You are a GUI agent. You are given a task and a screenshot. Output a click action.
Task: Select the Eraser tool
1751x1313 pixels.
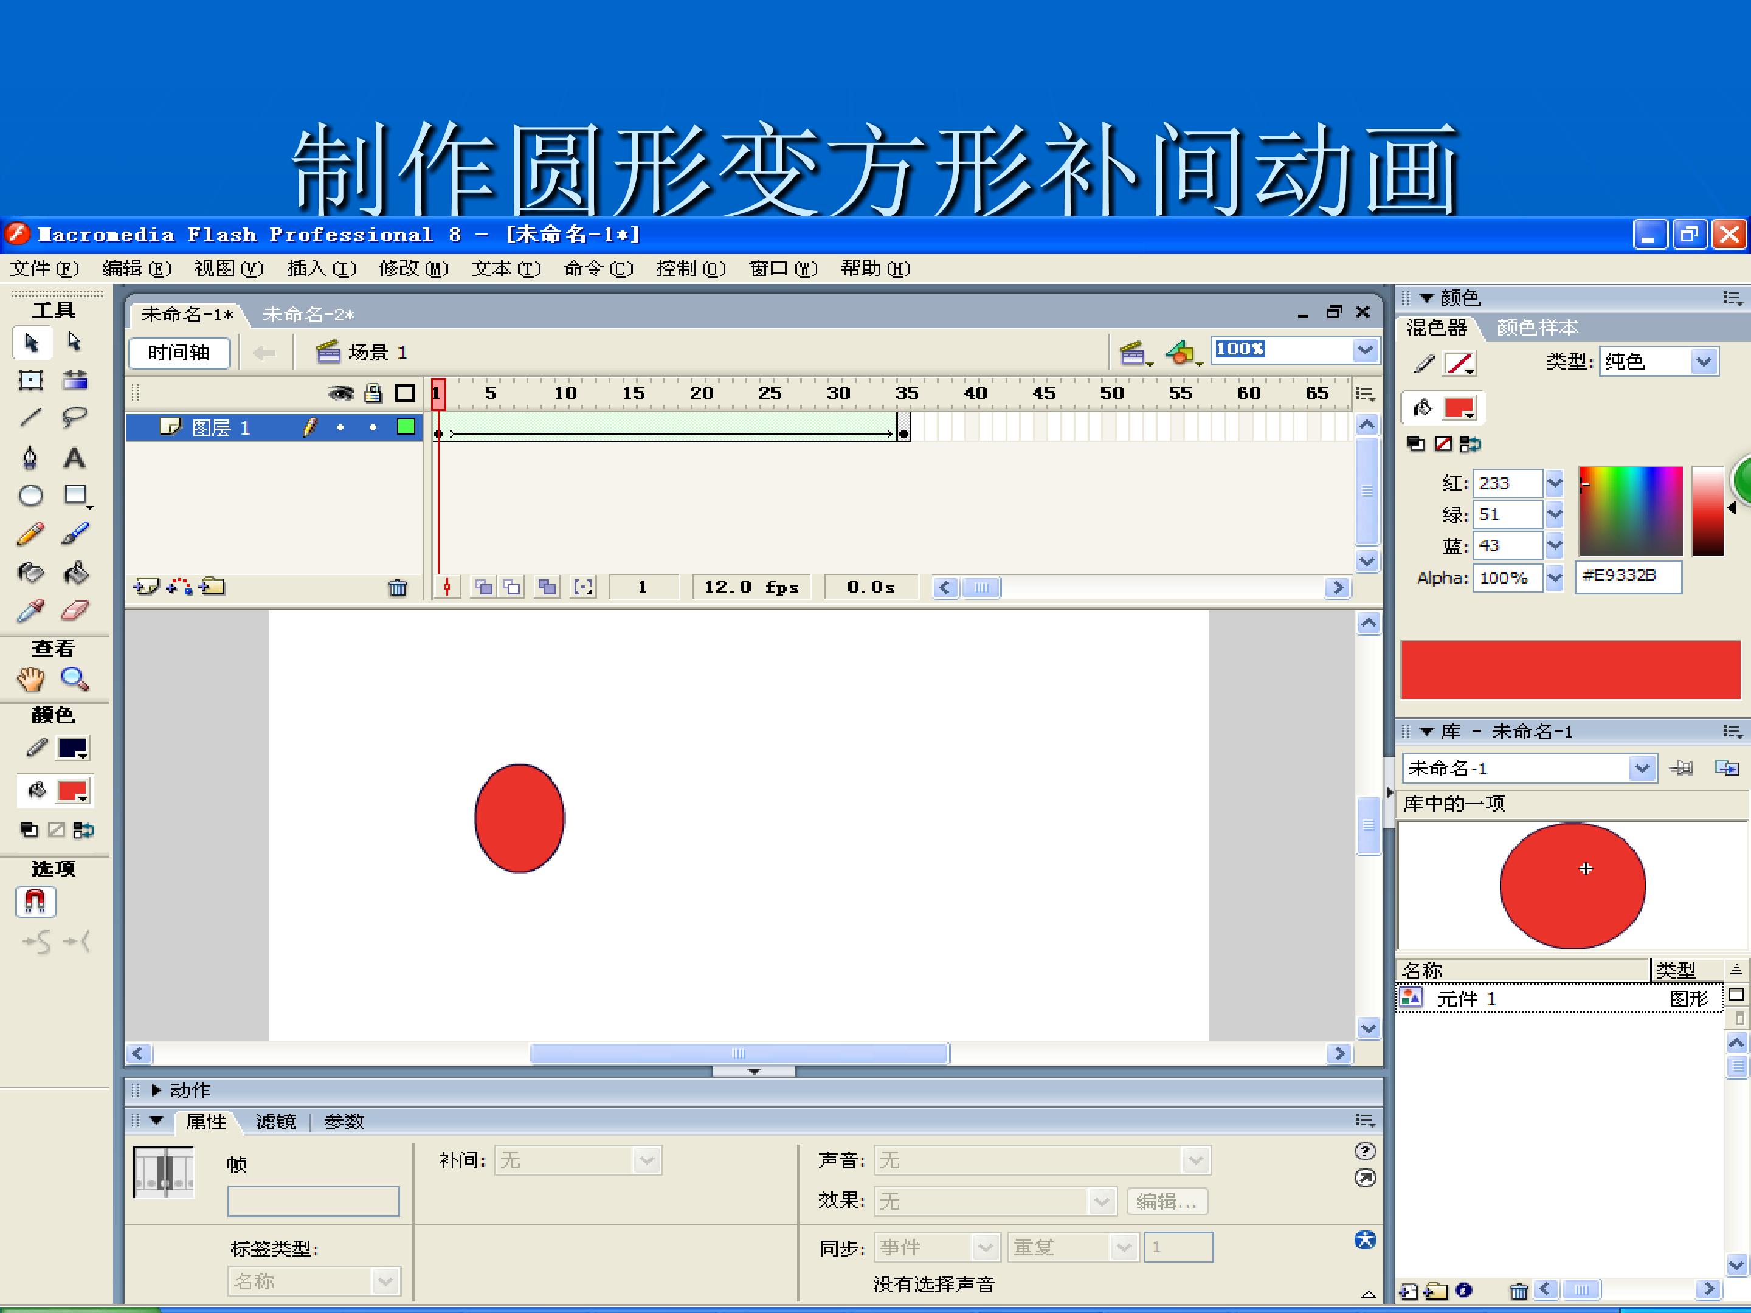(74, 611)
